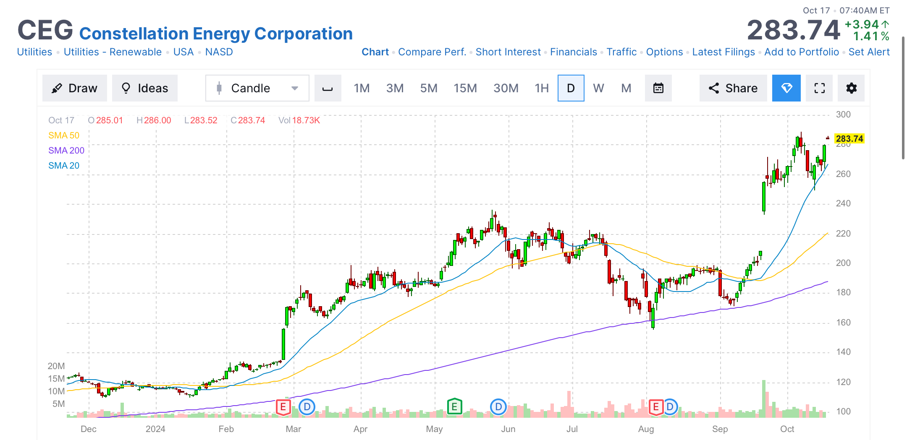This screenshot has width=907, height=440.
Task: Select the Draw tool
Action: (74, 88)
